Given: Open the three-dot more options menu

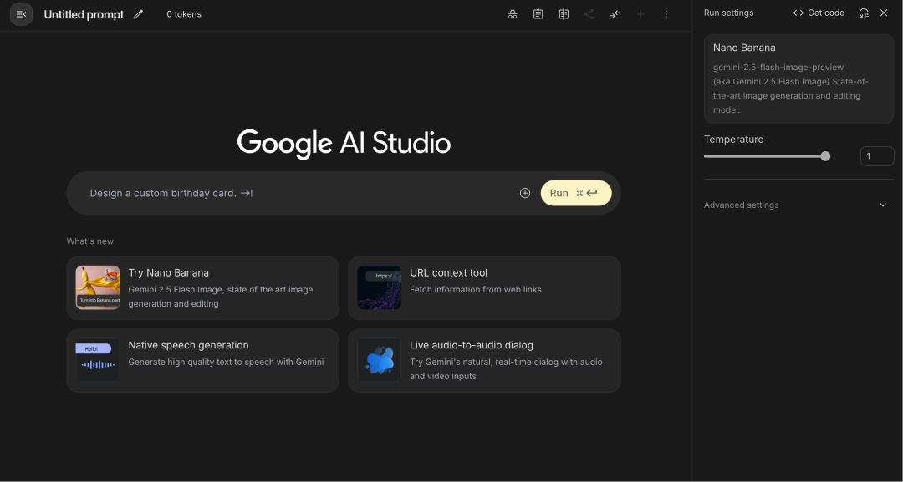Looking at the screenshot, I should tap(666, 13).
